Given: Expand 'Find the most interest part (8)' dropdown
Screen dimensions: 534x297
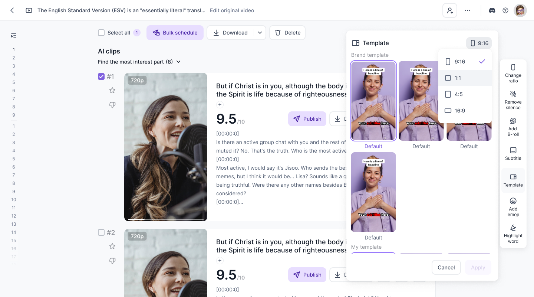Looking at the screenshot, I should [x=139, y=62].
